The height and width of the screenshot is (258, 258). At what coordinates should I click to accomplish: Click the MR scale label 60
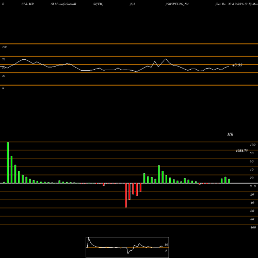(x=252, y=162)
